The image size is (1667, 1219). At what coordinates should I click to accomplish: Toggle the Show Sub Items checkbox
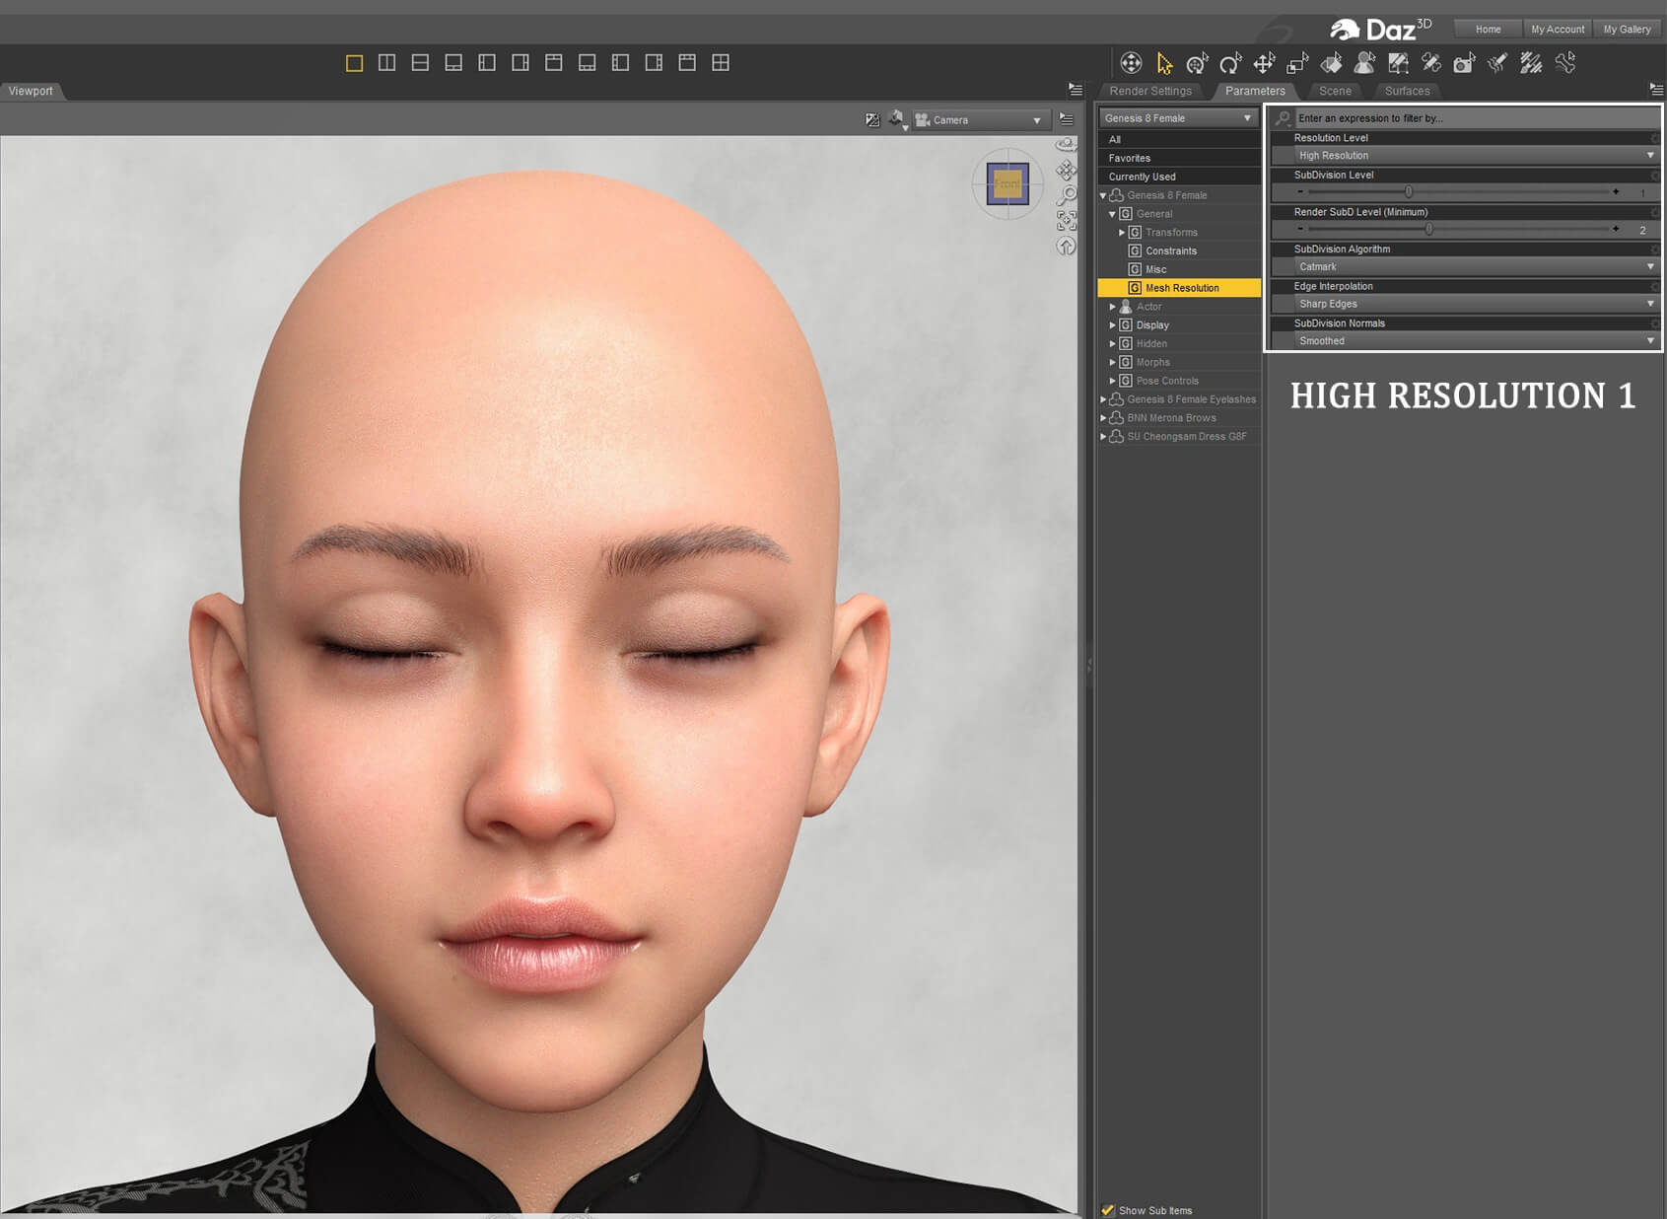(x=1108, y=1209)
